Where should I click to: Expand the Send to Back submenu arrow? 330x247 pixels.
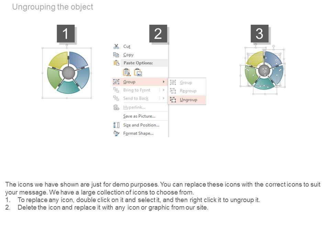pyautogui.click(x=163, y=98)
